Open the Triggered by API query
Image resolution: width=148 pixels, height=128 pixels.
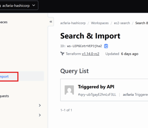[x=96, y=87]
